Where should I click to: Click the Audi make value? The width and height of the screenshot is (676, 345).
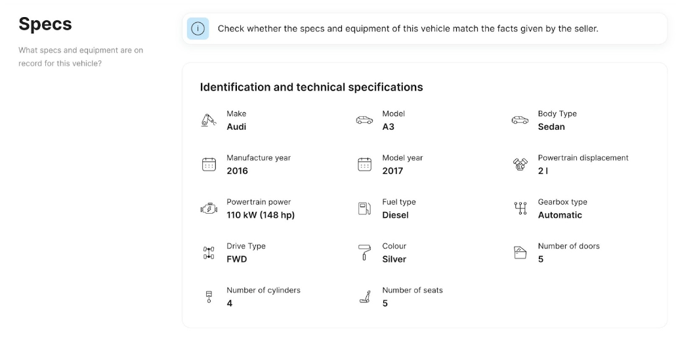[237, 127]
